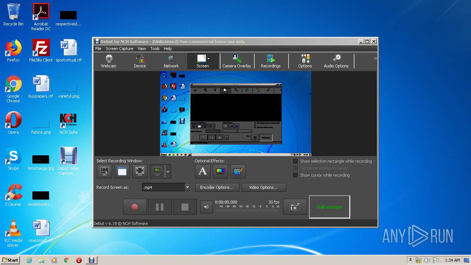
Task: Select the VLC media player desktop icon
Action: click(x=13, y=233)
